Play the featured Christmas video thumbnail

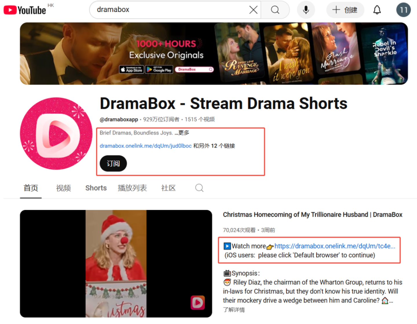click(x=116, y=264)
